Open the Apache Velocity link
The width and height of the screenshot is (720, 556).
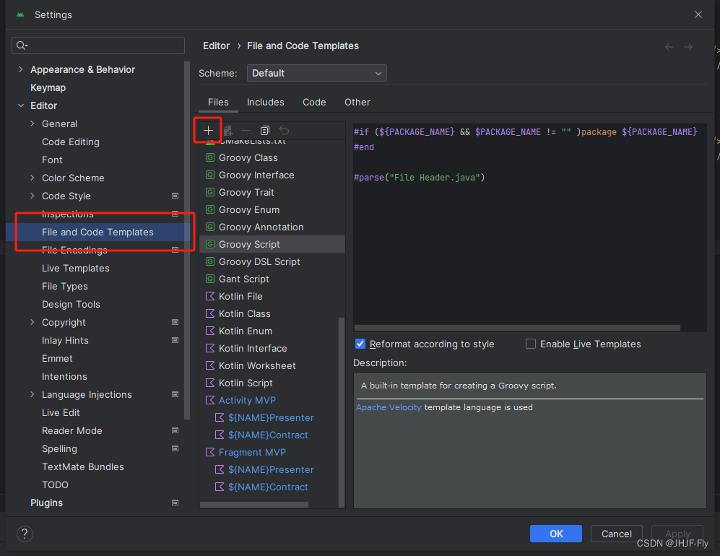[389, 407]
